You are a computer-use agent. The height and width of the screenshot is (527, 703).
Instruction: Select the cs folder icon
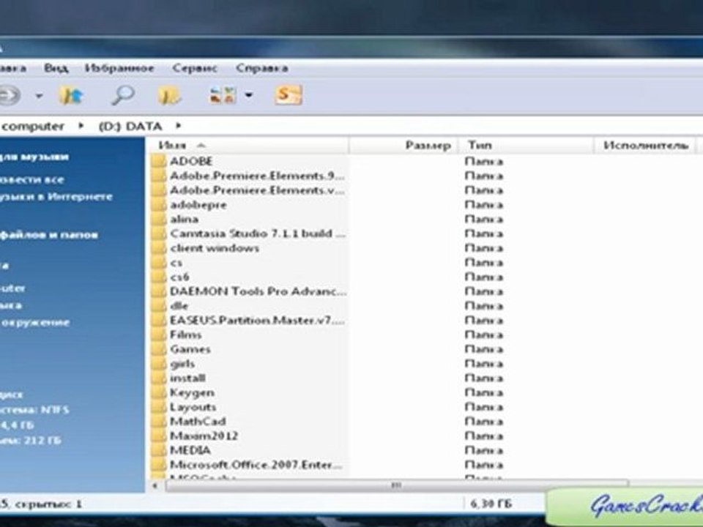(159, 263)
